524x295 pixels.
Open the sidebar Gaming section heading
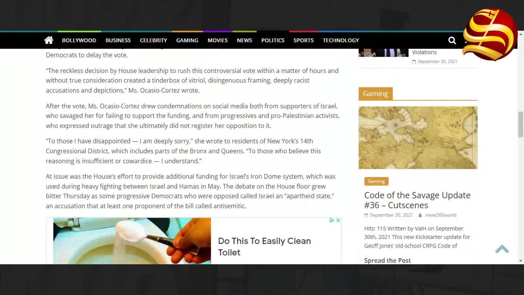click(x=375, y=93)
